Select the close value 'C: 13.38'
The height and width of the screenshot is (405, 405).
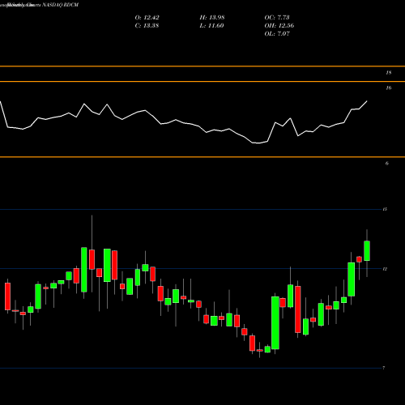147,26
